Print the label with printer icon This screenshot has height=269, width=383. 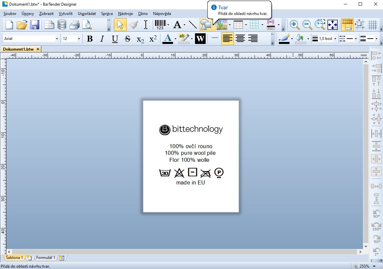click(x=75, y=25)
